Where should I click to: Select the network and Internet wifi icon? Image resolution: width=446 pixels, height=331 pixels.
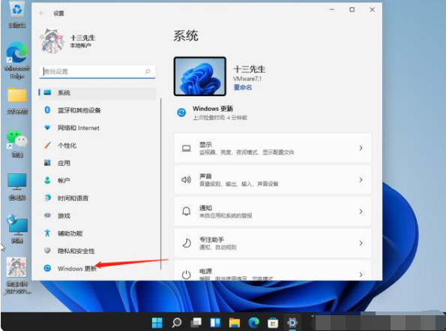[47, 128]
